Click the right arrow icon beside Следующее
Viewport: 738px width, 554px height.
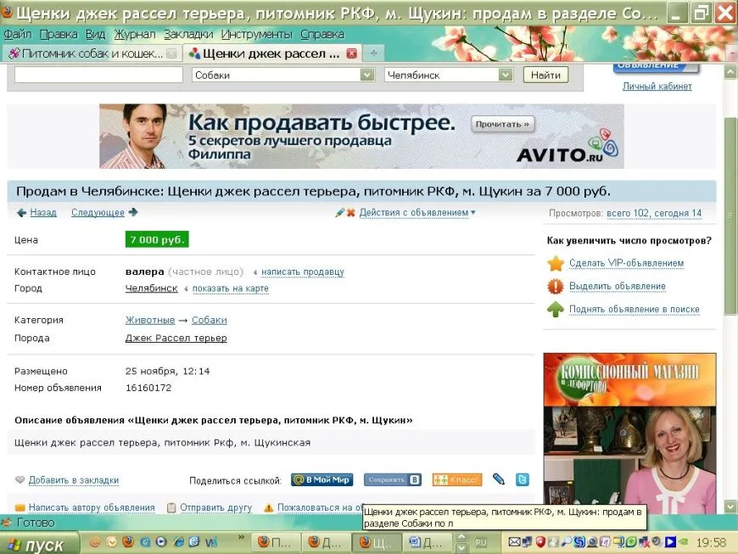coord(133,212)
